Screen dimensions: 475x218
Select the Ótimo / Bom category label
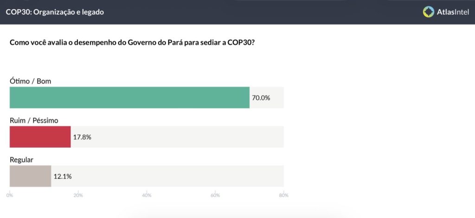(x=31, y=81)
